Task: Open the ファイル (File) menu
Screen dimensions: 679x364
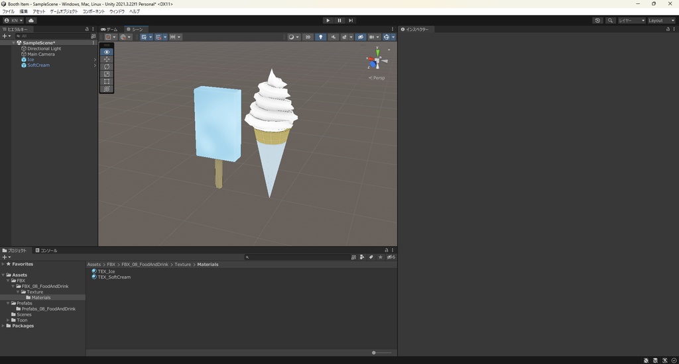Action: click(8, 12)
